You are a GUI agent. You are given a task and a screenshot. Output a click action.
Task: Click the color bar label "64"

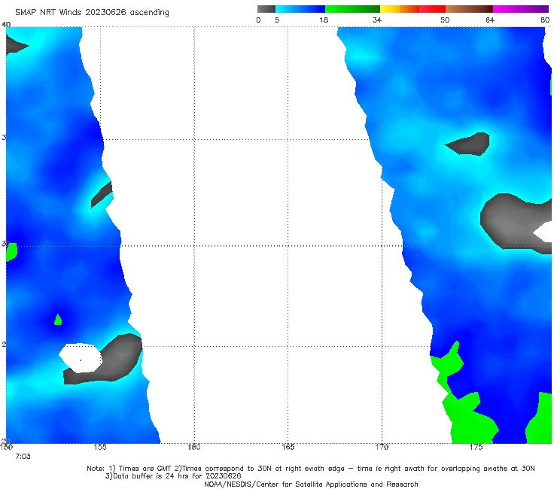490,20
